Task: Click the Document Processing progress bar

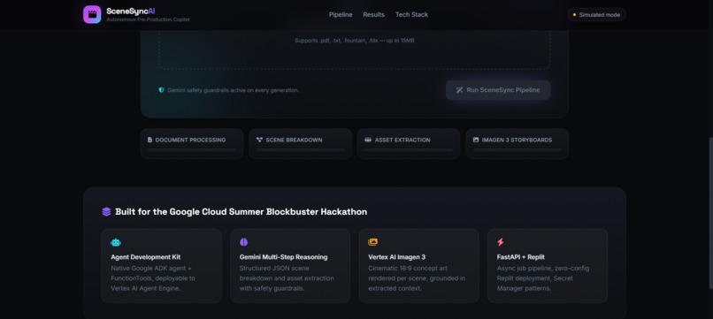Action: coord(192,150)
